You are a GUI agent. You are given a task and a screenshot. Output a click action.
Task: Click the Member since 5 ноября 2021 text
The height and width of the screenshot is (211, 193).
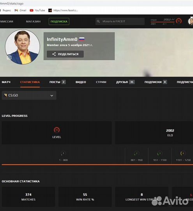click(x=70, y=45)
